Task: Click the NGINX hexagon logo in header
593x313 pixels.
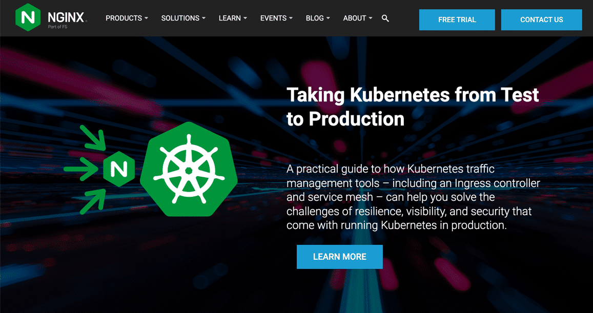Action: point(28,17)
